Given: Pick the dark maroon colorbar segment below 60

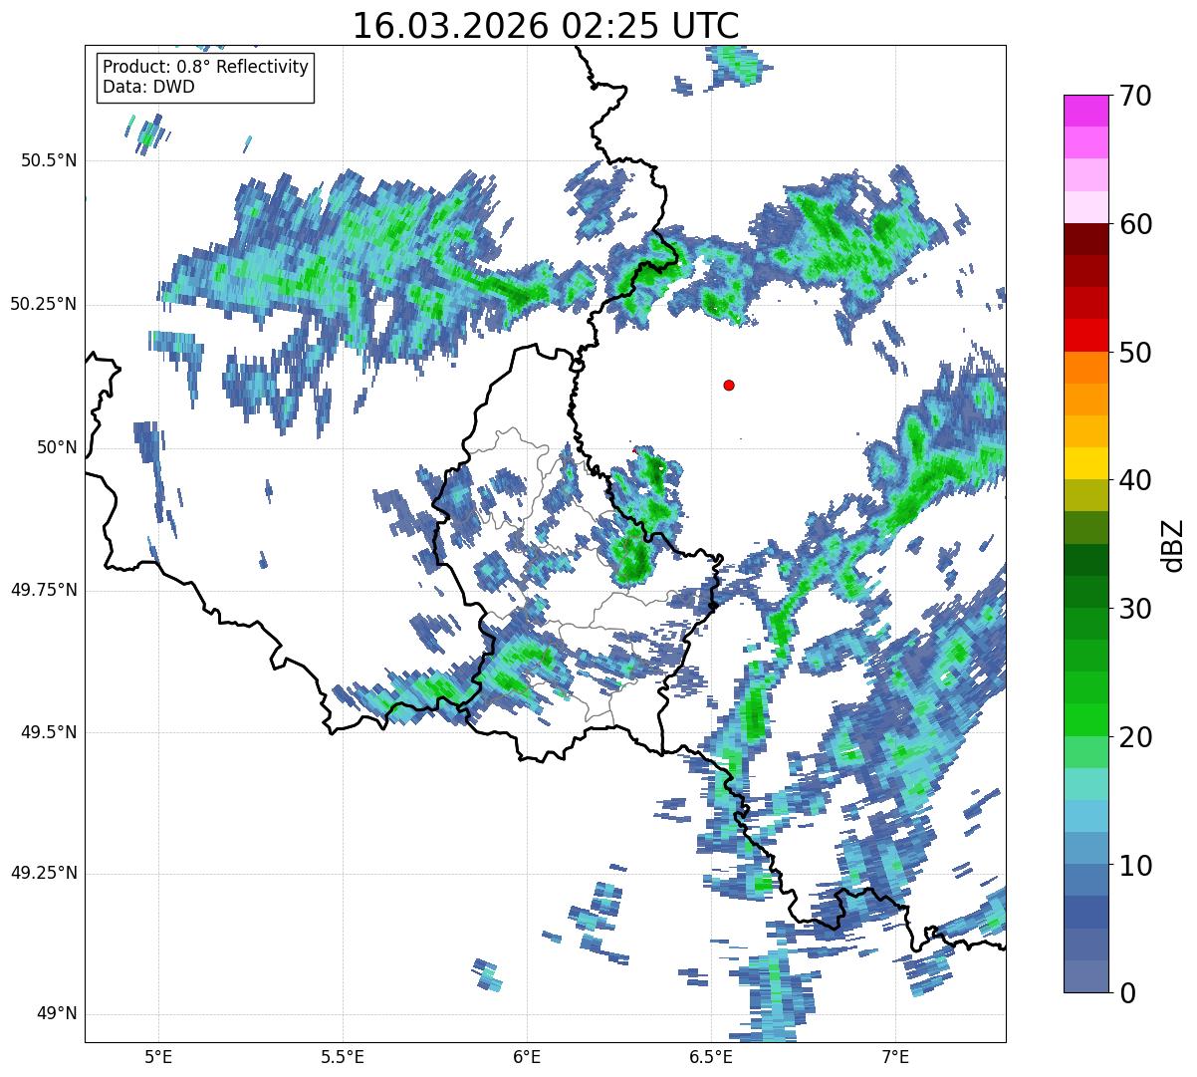Looking at the screenshot, I should tap(1085, 239).
